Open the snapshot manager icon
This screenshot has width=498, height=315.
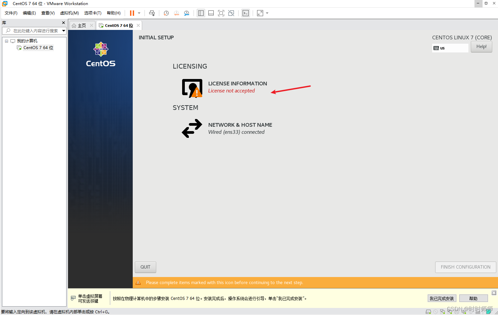(x=186, y=13)
